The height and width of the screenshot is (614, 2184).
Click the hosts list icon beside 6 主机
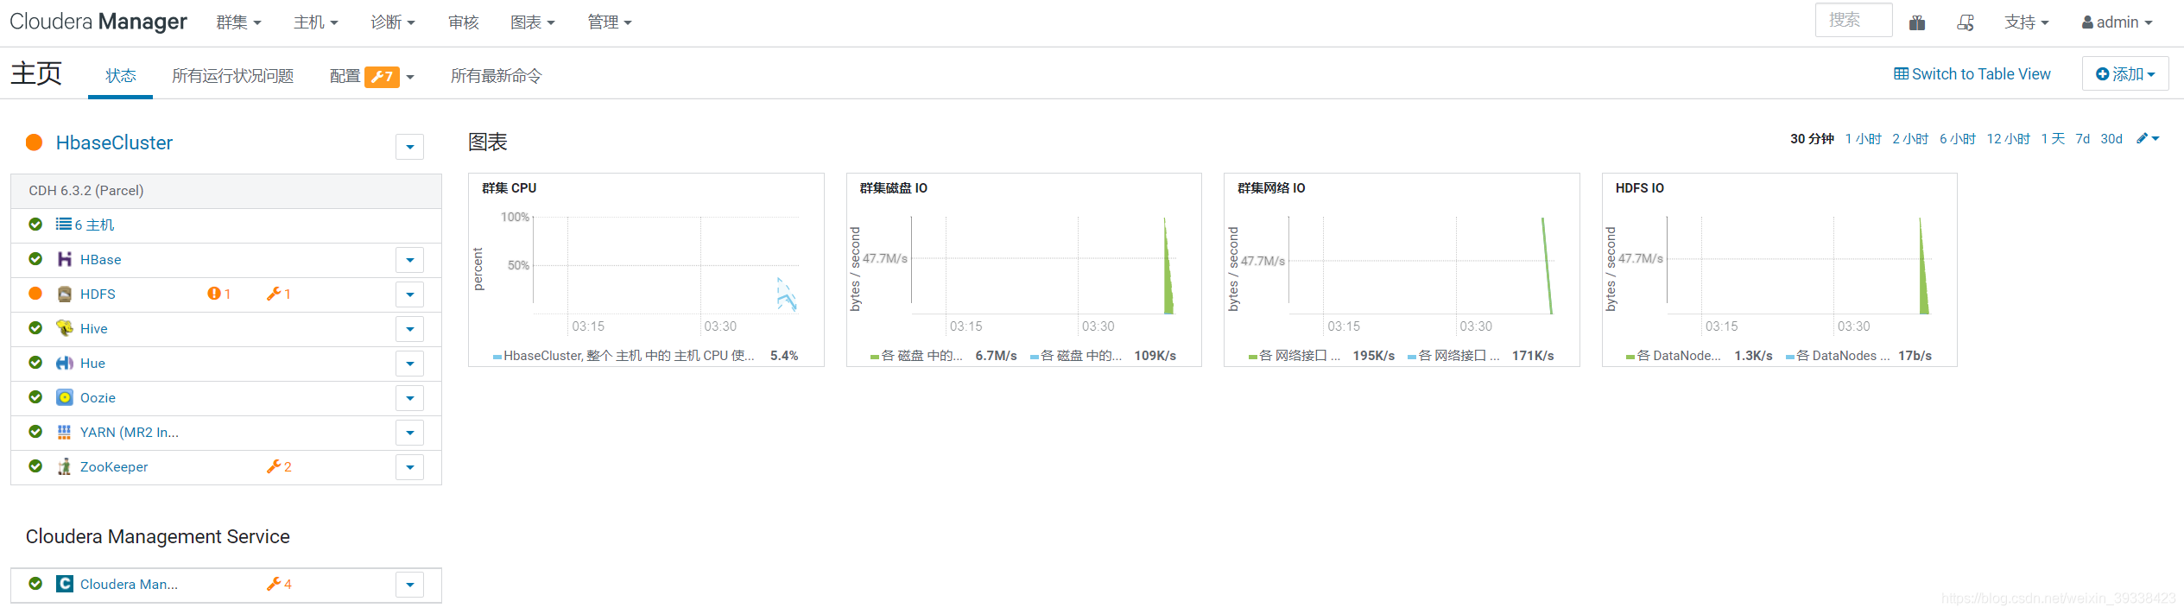(x=64, y=224)
